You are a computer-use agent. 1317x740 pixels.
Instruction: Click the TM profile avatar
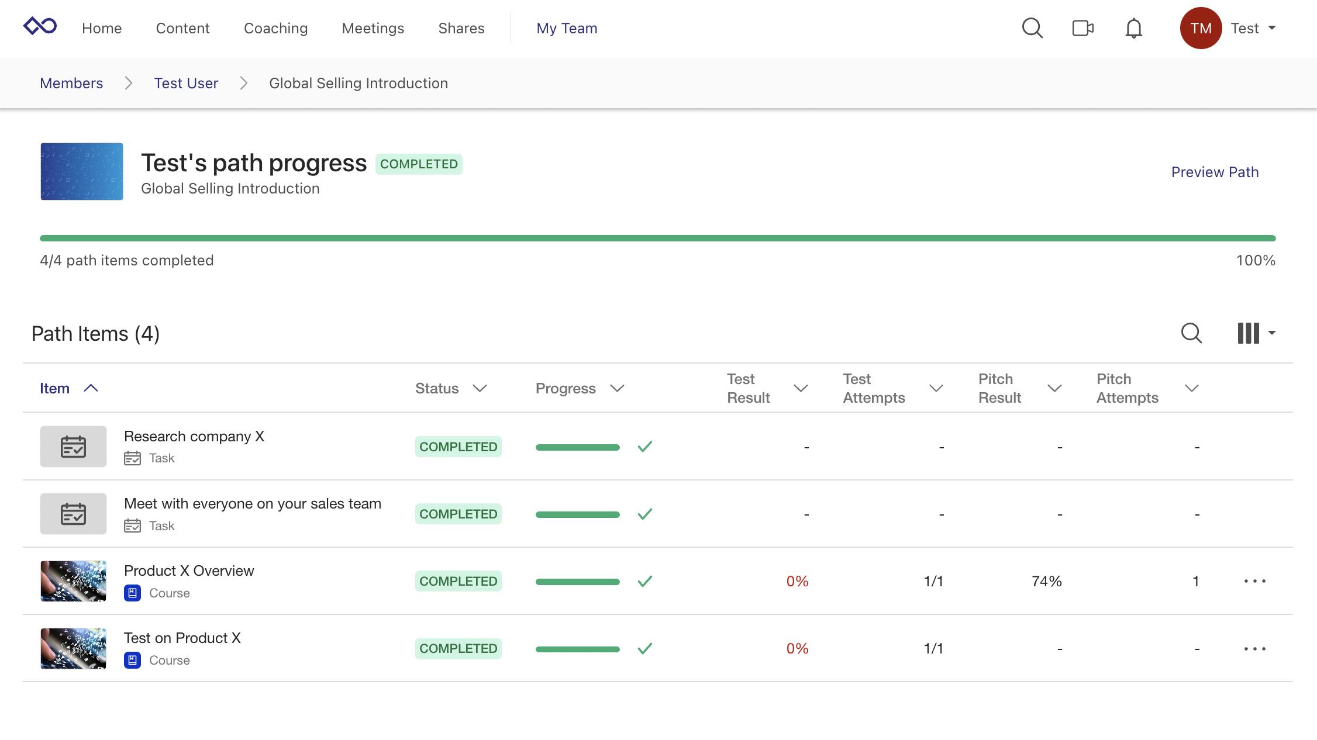point(1201,27)
